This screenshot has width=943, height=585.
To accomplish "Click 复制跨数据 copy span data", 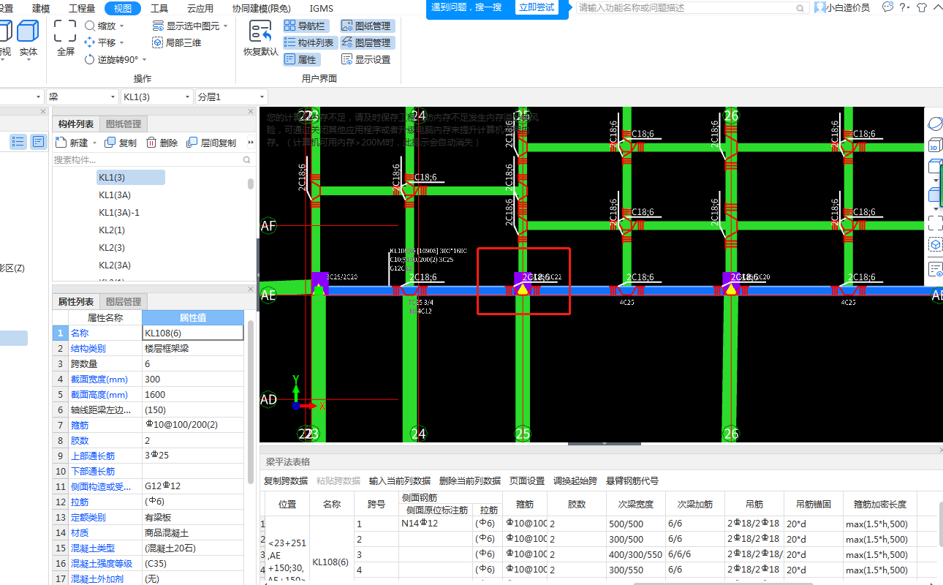I will 286,480.
